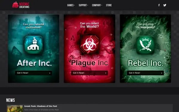Click Get it Now! for Plague Inc.

coord(89,73)
